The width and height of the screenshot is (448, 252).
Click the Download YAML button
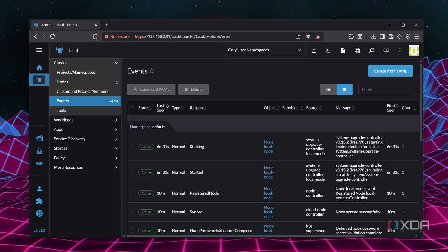click(x=151, y=89)
